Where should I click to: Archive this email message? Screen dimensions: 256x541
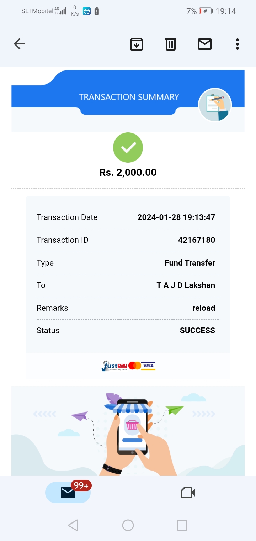tap(137, 44)
